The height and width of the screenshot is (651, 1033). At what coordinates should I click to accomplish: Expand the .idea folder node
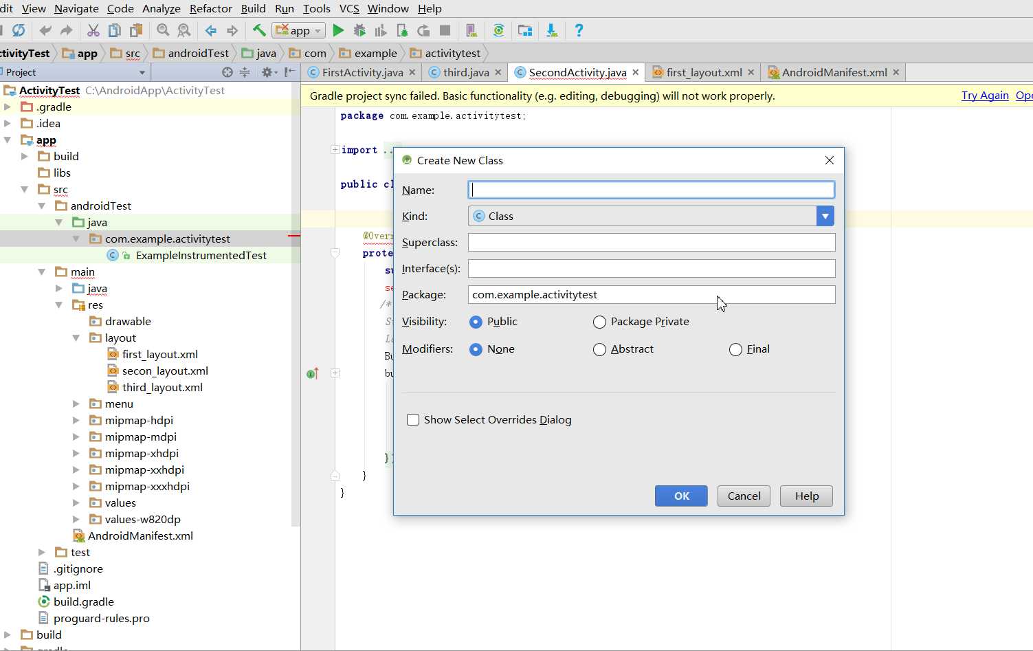(8, 123)
